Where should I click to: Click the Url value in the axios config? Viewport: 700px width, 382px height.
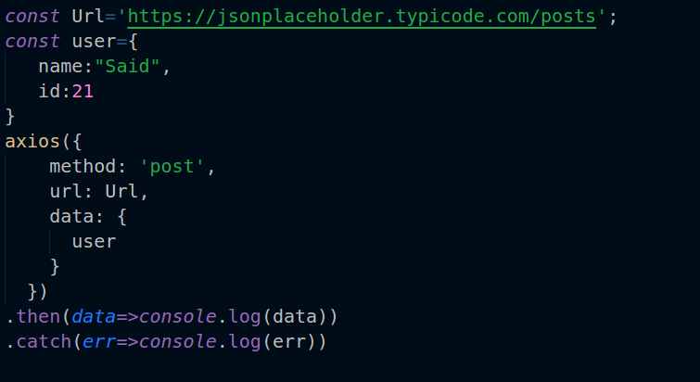click(x=121, y=192)
